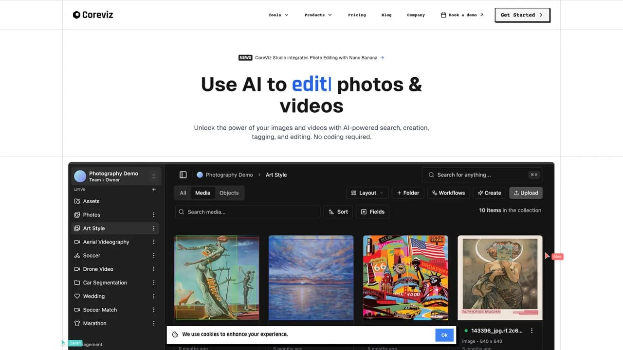Open options menu for Photos
This screenshot has height=350, width=623.
[x=154, y=215]
